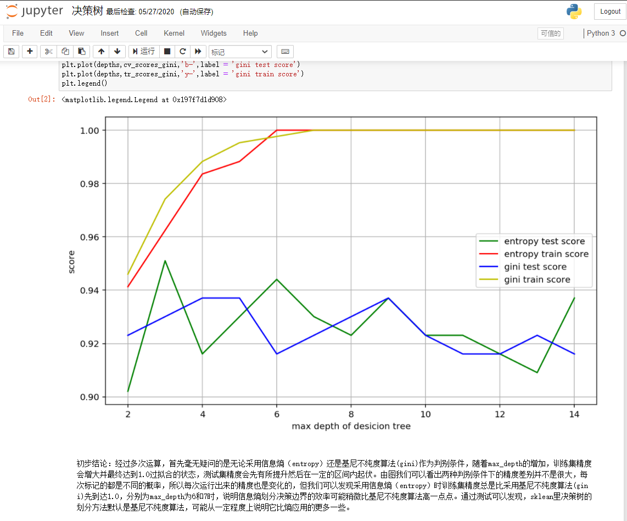Click the gini train score legend entry
The height and width of the screenshot is (521, 627).
pyautogui.click(x=525, y=279)
